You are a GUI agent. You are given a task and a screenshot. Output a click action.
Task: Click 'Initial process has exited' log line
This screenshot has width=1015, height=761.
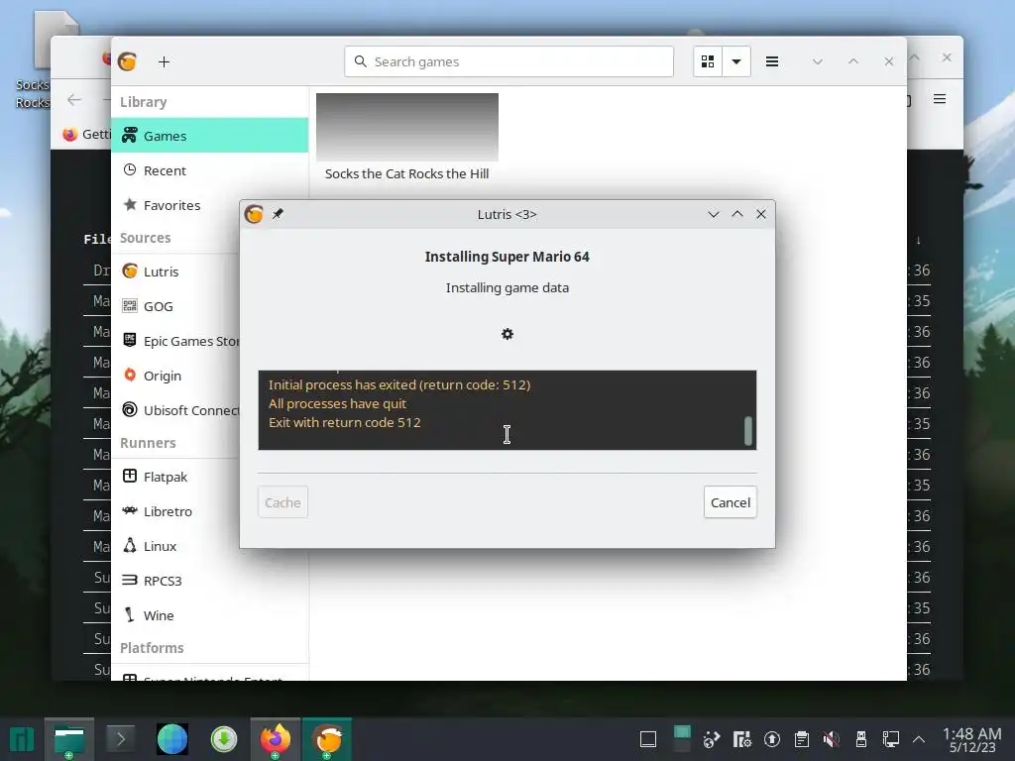[399, 385]
